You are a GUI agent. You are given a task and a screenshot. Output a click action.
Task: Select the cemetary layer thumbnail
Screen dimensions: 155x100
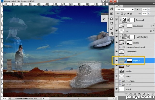pos(122,71)
